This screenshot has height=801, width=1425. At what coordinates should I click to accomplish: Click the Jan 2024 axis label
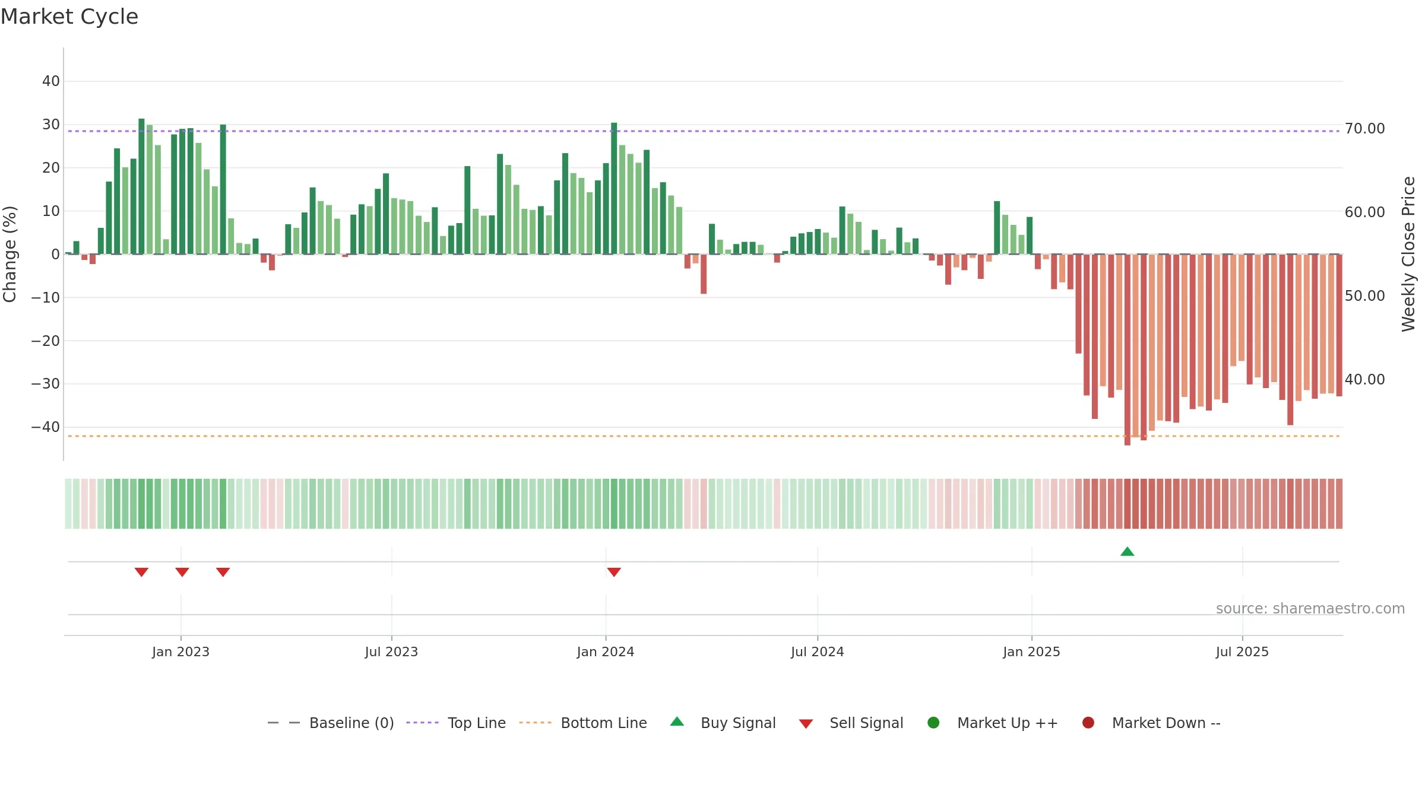pyautogui.click(x=606, y=651)
